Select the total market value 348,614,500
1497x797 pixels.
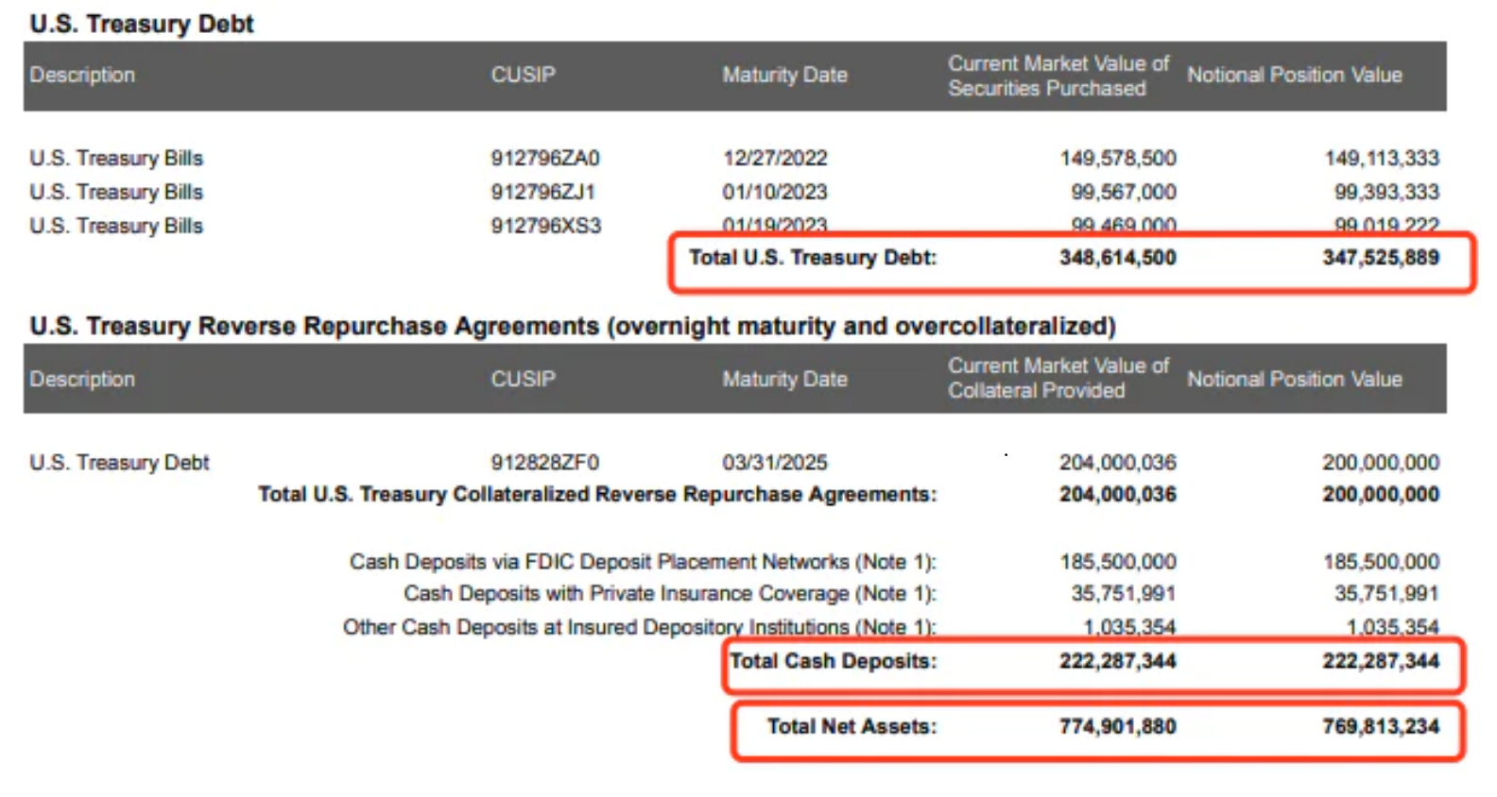(x=1117, y=258)
